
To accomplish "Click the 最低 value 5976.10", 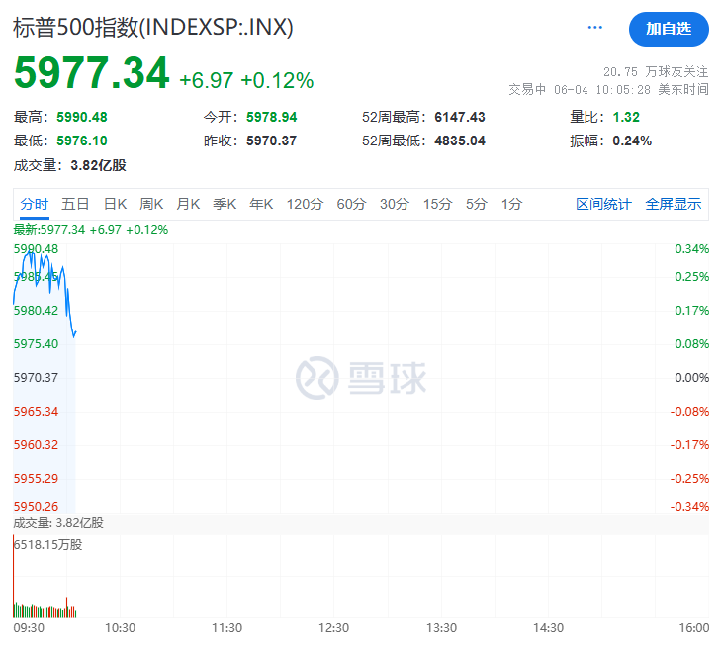I will (x=82, y=141).
